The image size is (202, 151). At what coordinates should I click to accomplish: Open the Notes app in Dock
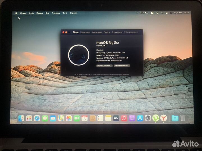[x=108, y=118]
